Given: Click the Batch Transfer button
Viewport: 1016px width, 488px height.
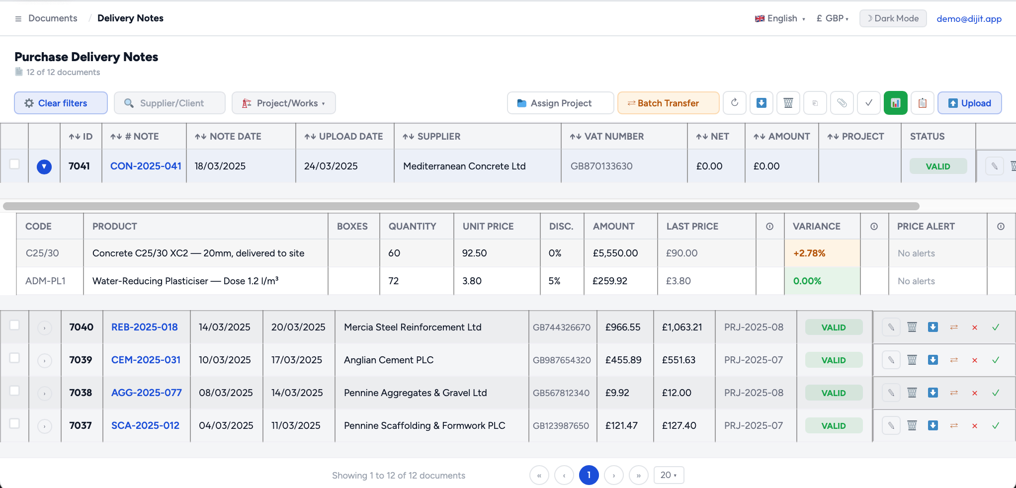Looking at the screenshot, I should [x=668, y=103].
